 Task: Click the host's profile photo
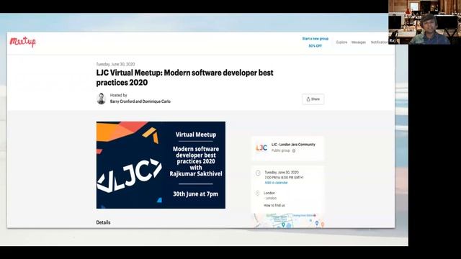(101, 99)
